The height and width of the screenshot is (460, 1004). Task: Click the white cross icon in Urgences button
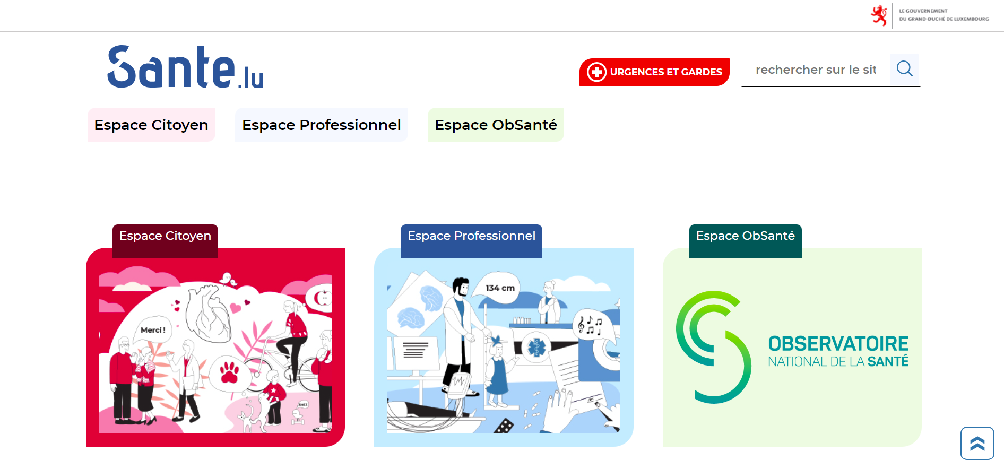click(x=596, y=72)
